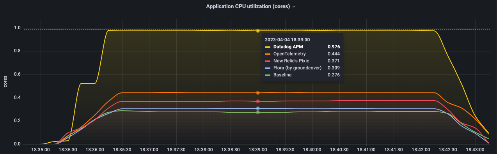Click the red New Relic's Pixie data point
The width and height of the screenshot is (497, 154).
[258, 101]
